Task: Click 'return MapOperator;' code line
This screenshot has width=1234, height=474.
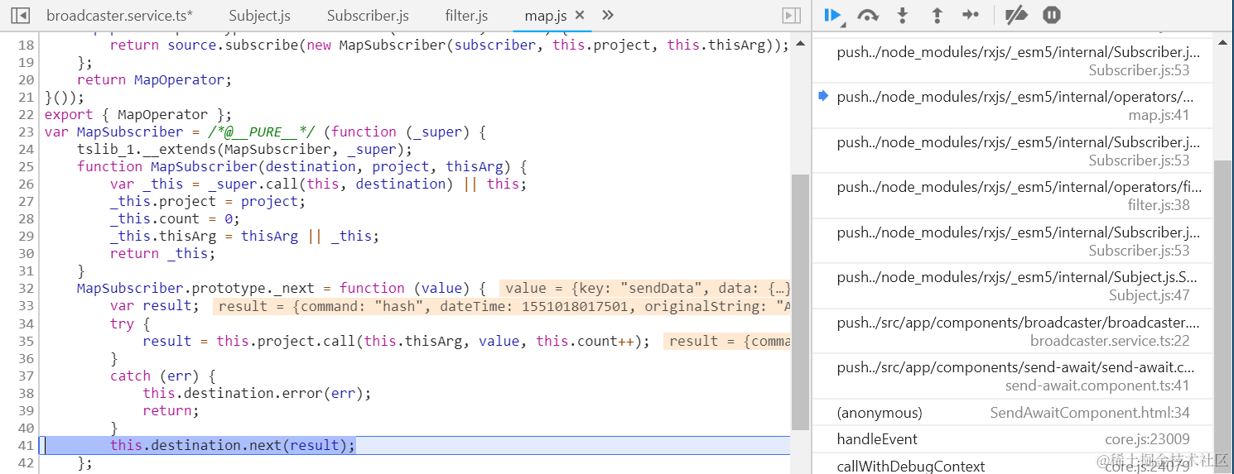Action: pos(155,79)
